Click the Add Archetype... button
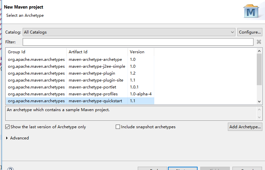 (x=245, y=127)
